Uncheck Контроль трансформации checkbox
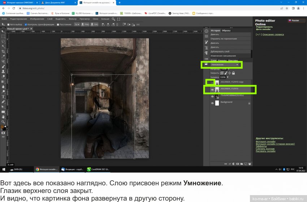Image resolution: width=307 pixels, height=202 pixels. [26, 25]
